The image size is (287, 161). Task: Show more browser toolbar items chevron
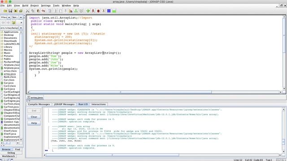21,23
